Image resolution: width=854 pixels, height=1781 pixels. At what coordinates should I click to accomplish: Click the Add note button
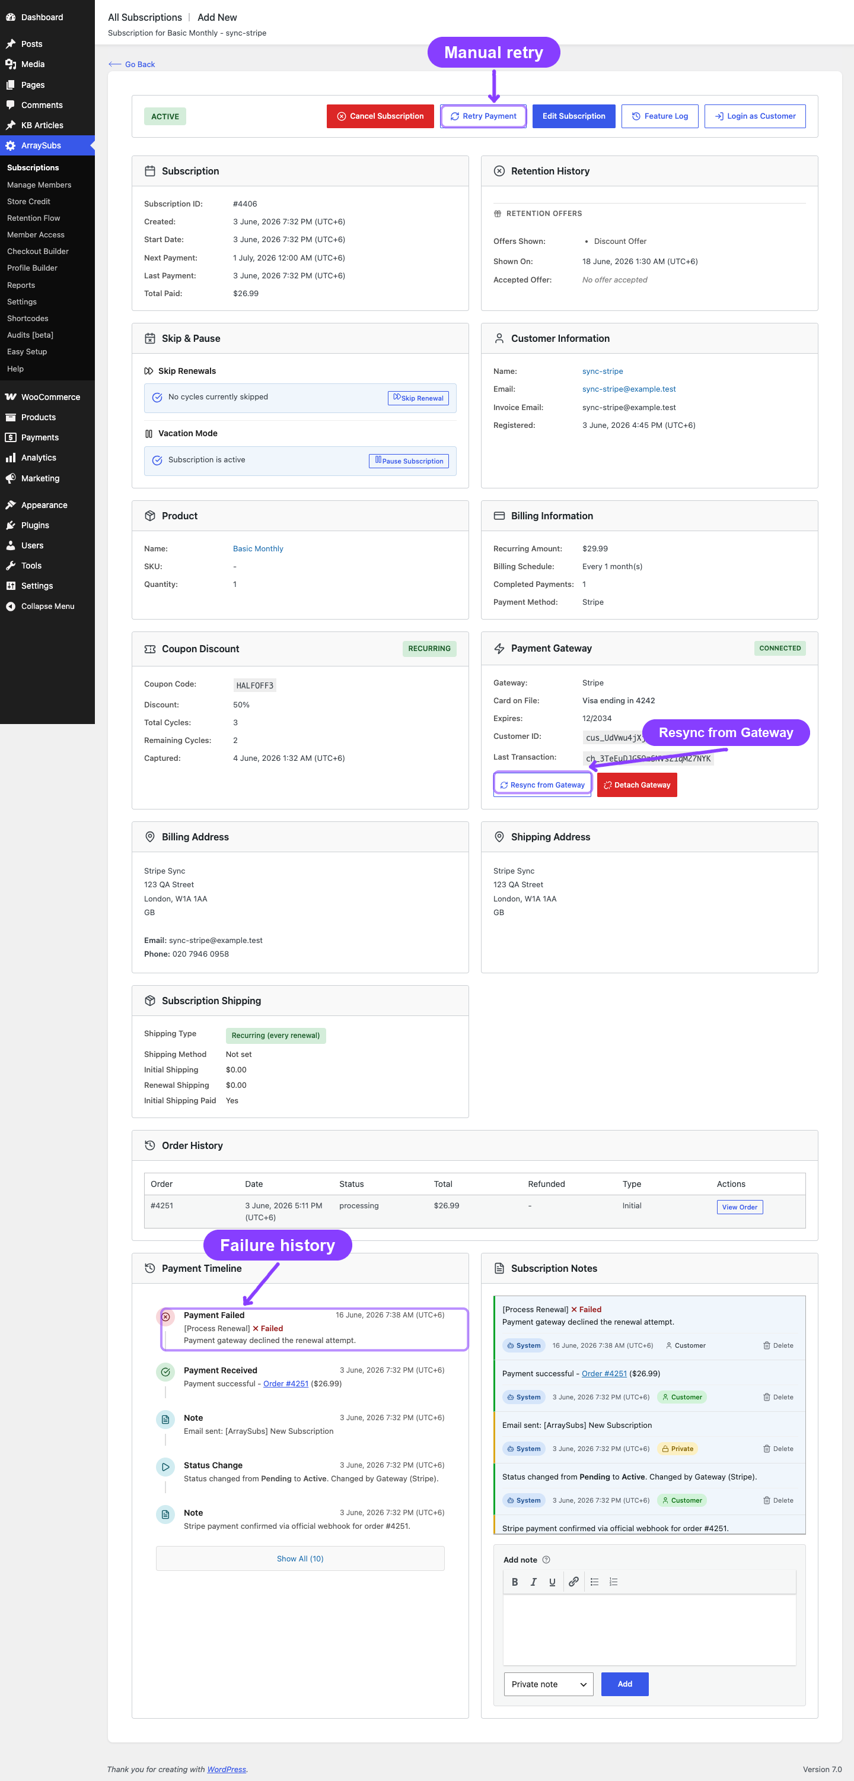tap(624, 1684)
